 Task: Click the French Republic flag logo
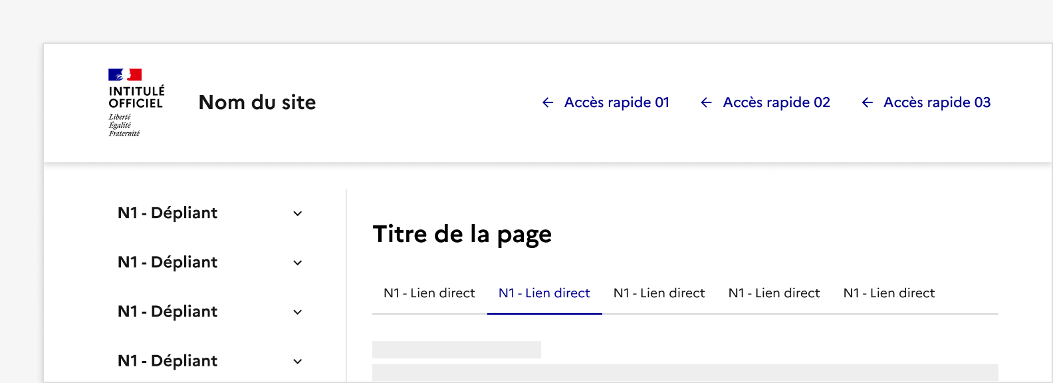(125, 74)
